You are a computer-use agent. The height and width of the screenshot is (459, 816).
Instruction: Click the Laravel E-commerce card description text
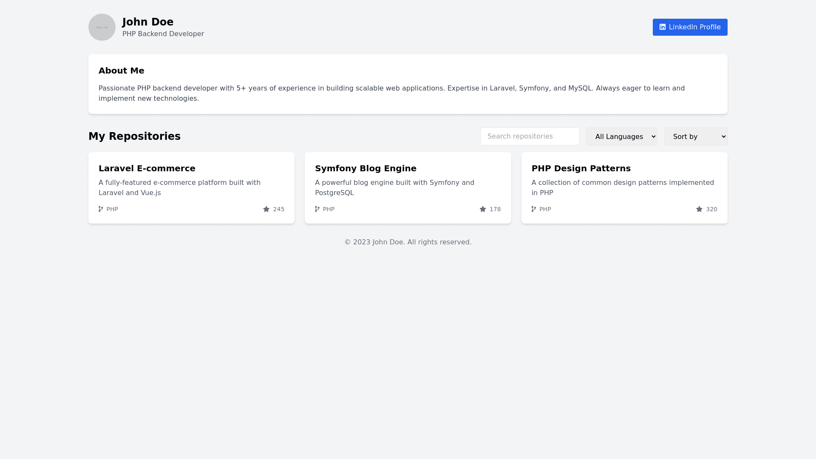179,187
